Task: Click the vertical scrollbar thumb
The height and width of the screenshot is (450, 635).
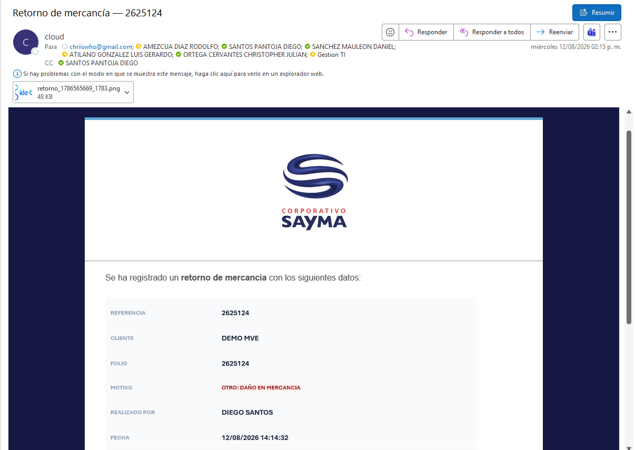Action: 629,227
